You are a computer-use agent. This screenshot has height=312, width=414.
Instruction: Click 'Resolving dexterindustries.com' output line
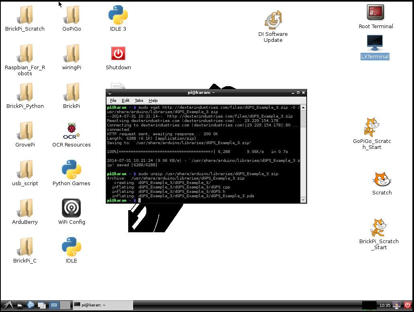193,120
